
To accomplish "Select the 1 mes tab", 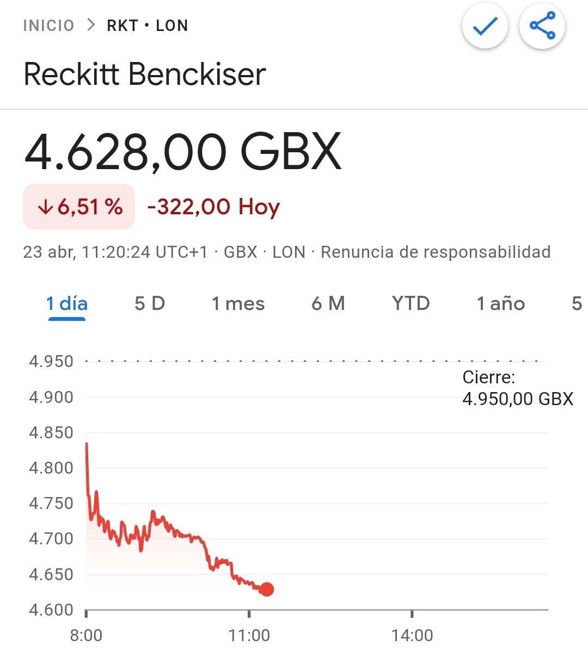I will (238, 303).
